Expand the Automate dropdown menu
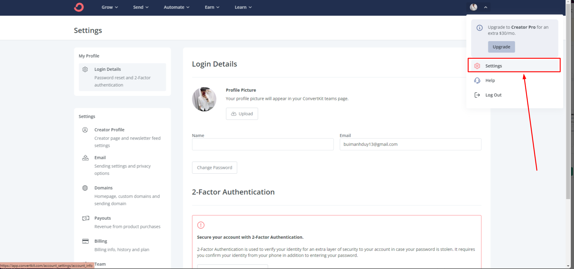 (x=176, y=7)
